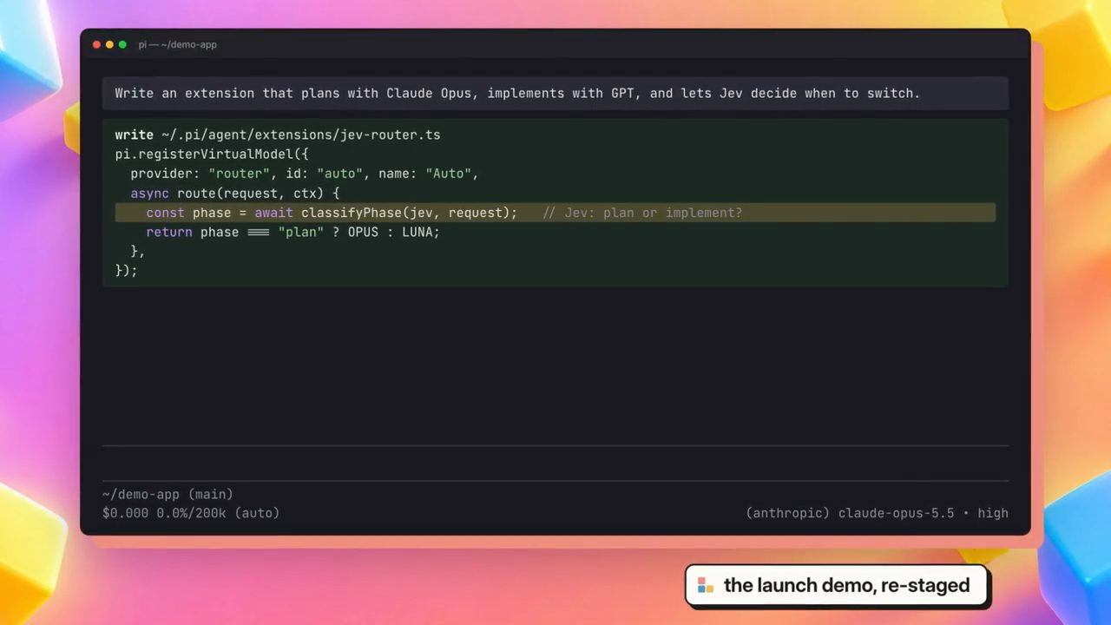Viewport: 1111px width, 625px height.
Task: Click the colorful logo icon in the caption badge
Action: (x=706, y=586)
